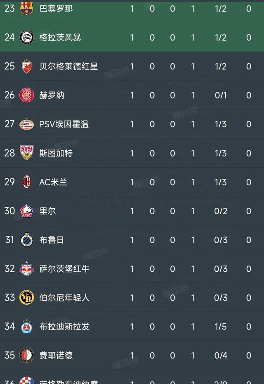The image size is (264, 384).
Task: Click the Stuttgart club crest
Action: [27, 153]
